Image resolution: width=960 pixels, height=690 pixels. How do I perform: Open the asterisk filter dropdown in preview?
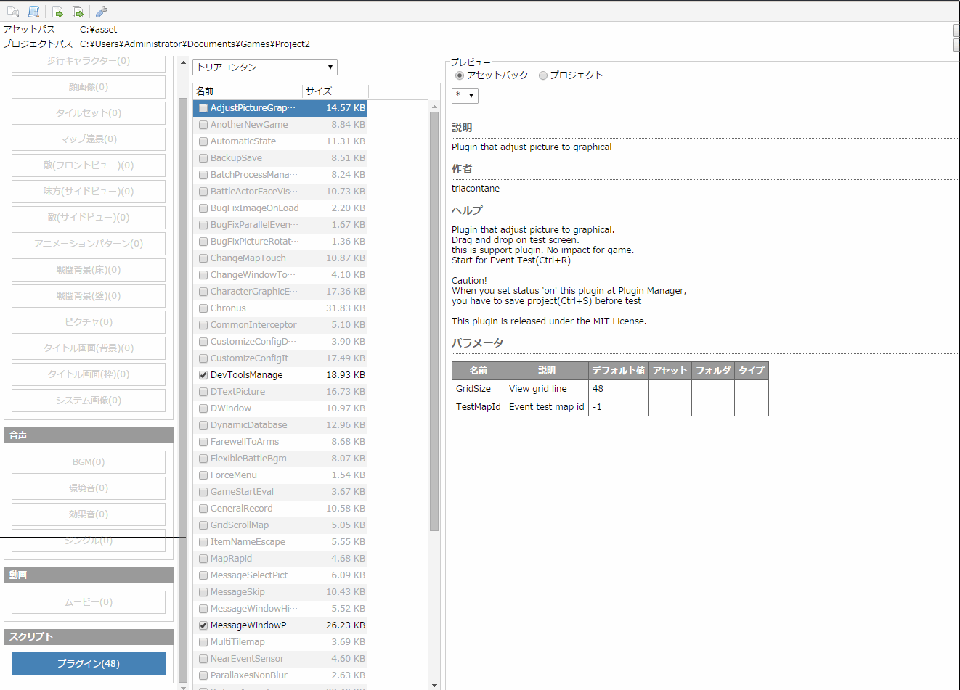pyautogui.click(x=465, y=96)
